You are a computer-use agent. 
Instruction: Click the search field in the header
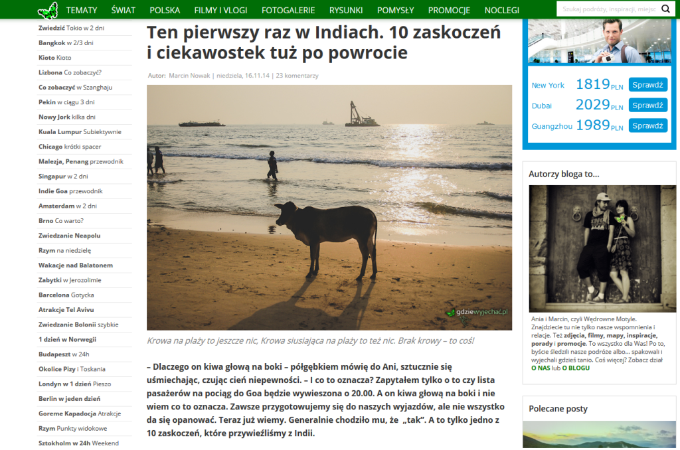(x=609, y=9)
